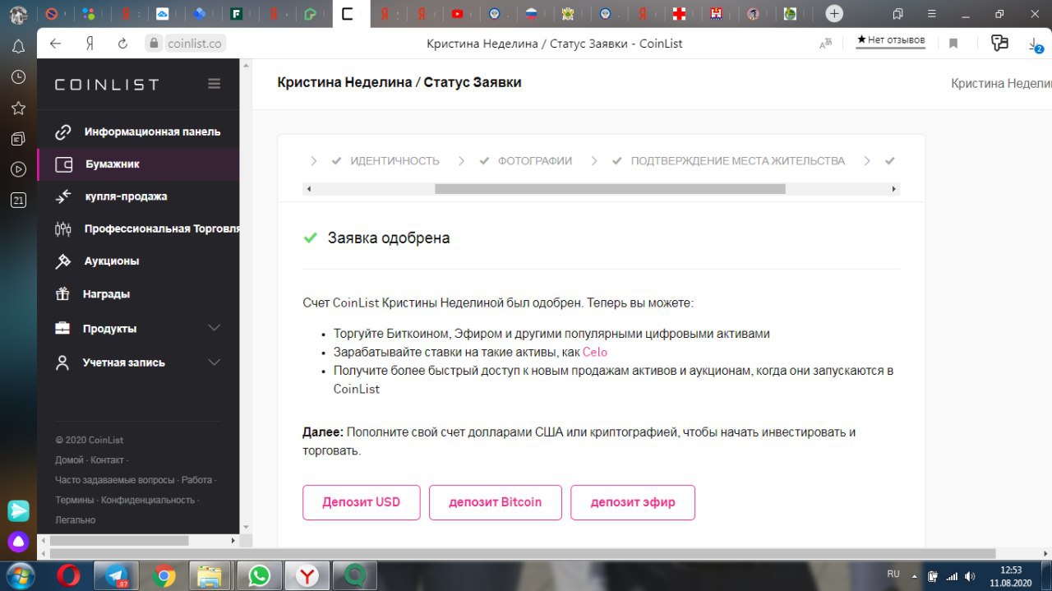Open the Работа footer link
Image resolution: width=1052 pixels, height=591 pixels.
(x=196, y=479)
